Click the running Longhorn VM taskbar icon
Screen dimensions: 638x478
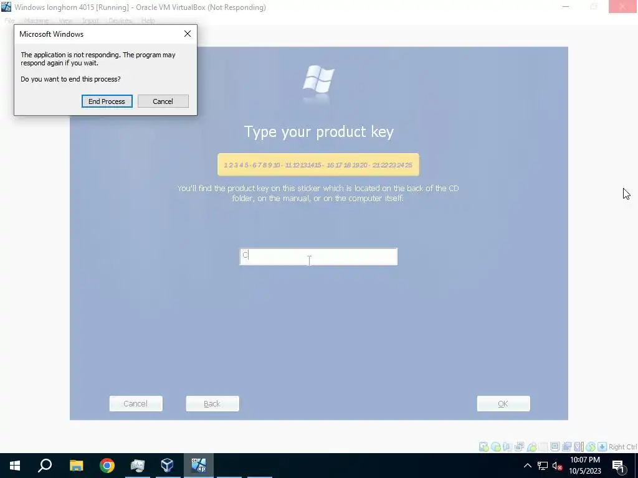[199, 466]
